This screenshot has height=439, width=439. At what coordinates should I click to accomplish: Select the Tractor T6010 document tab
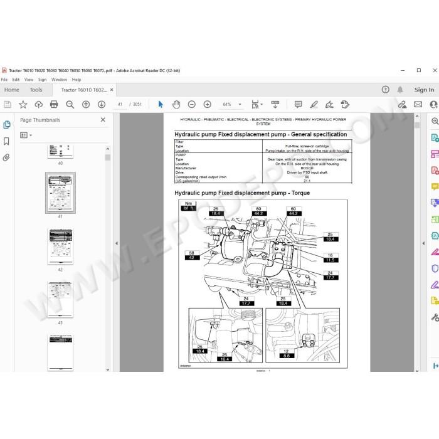click(84, 90)
